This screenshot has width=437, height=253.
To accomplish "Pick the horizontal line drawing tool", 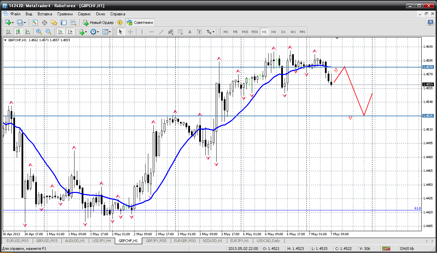I will point(152,32).
